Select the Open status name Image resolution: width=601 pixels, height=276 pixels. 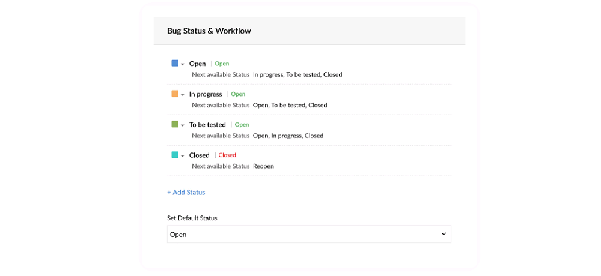point(197,64)
